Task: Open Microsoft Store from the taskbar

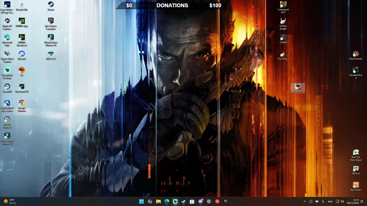Action: [x=192, y=201]
